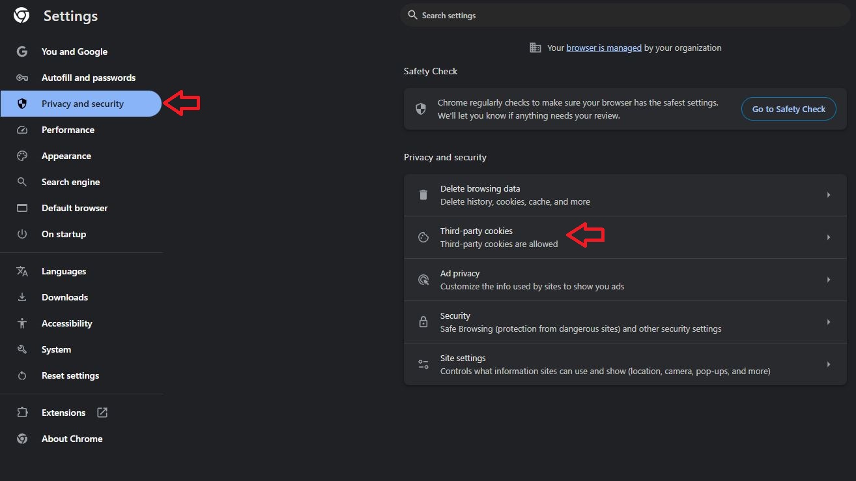
Task: Click the Search settings field
Action: click(x=625, y=15)
